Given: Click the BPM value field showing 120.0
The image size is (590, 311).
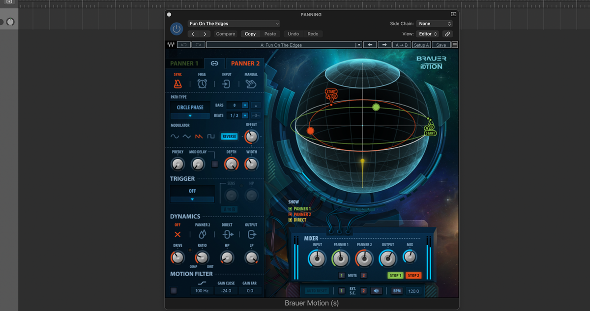Looking at the screenshot, I should 413,291.
